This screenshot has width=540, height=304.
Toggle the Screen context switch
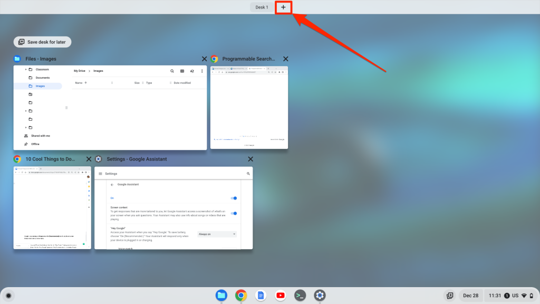pos(234,213)
